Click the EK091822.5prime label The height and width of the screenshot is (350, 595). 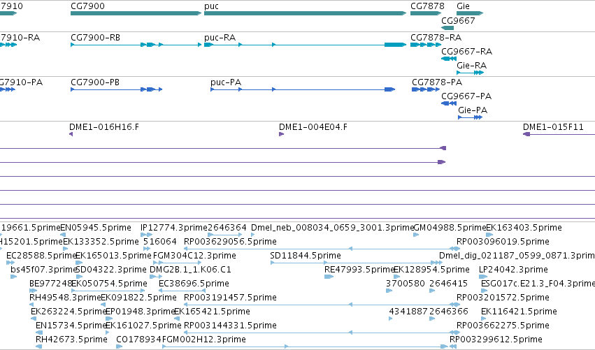click(x=139, y=298)
